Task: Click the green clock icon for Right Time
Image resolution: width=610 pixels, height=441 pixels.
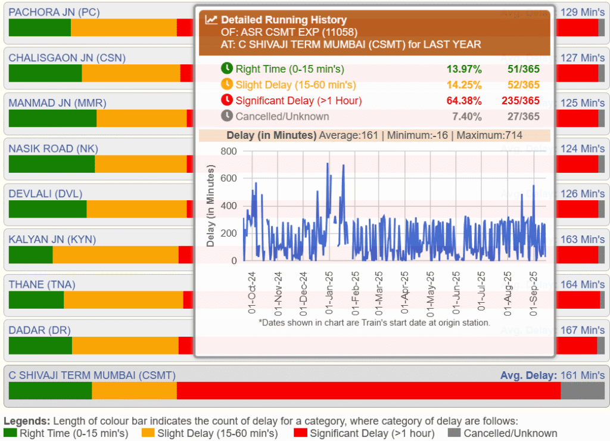Action: click(x=227, y=69)
